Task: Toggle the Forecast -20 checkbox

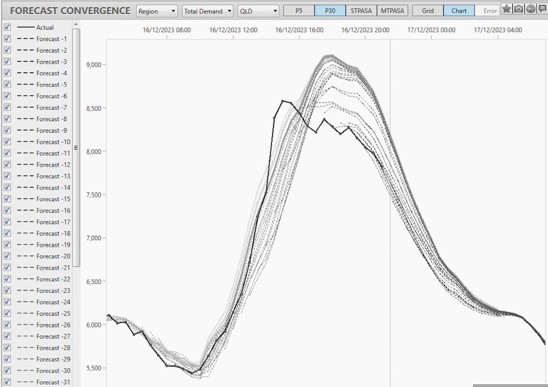Action: pyautogui.click(x=8, y=256)
